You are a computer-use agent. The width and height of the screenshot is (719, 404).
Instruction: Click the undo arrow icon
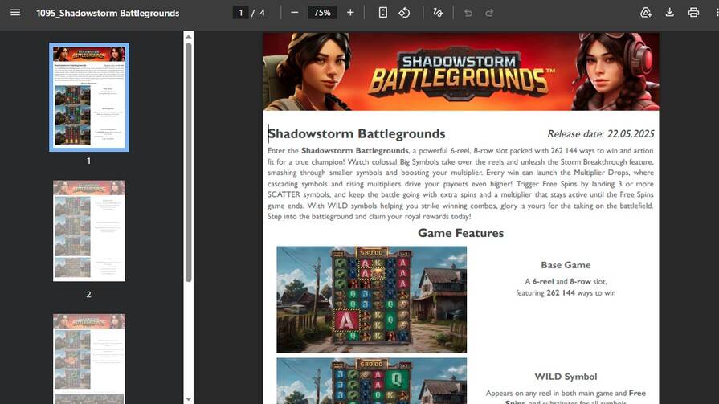click(468, 13)
